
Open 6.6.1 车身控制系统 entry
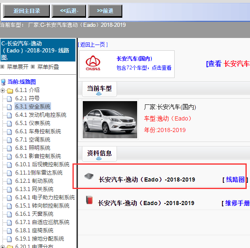38,131
